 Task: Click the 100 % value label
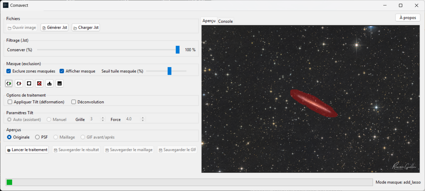pos(190,50)
